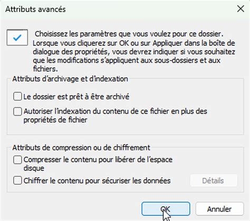Click the 'Chiffrer le contenu pour sécuriser les données' label
Screen dimensions: 250x221
tap(97, 180)
